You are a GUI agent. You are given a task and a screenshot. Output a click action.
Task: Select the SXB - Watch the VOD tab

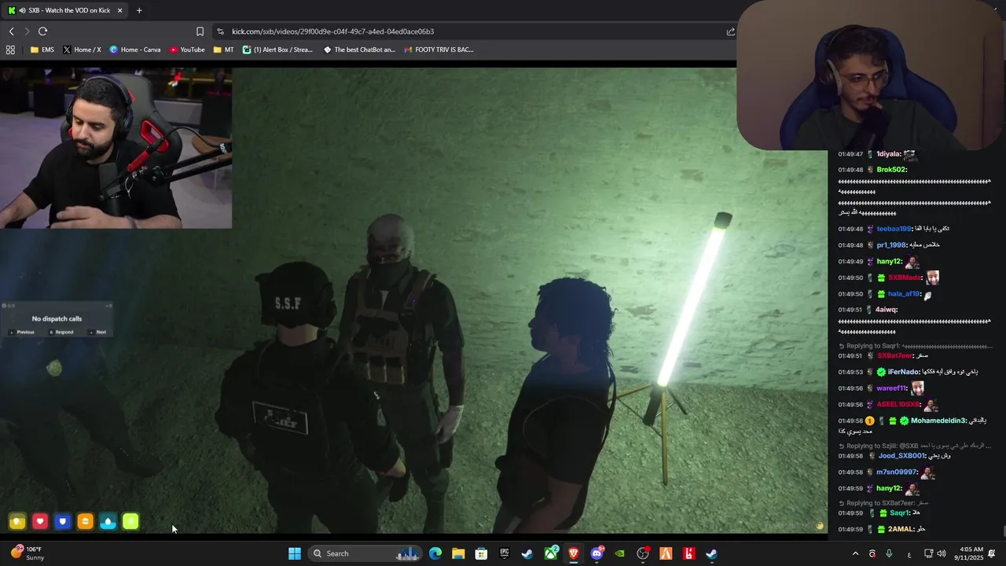click(x=65, y=10)
